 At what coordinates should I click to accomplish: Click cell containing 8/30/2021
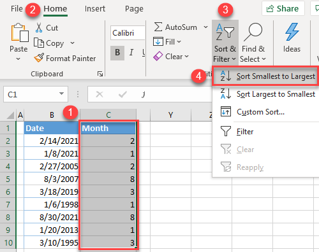[52, 217]
